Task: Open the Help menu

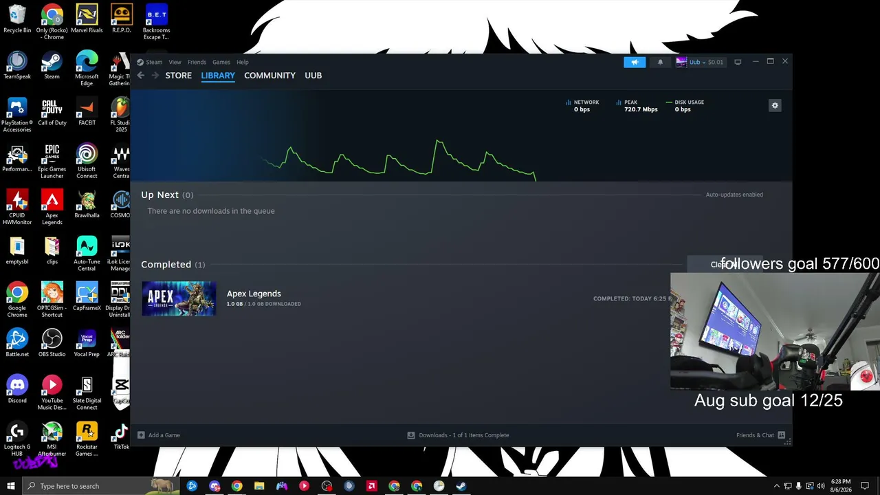Action: (x=243, y=62)
